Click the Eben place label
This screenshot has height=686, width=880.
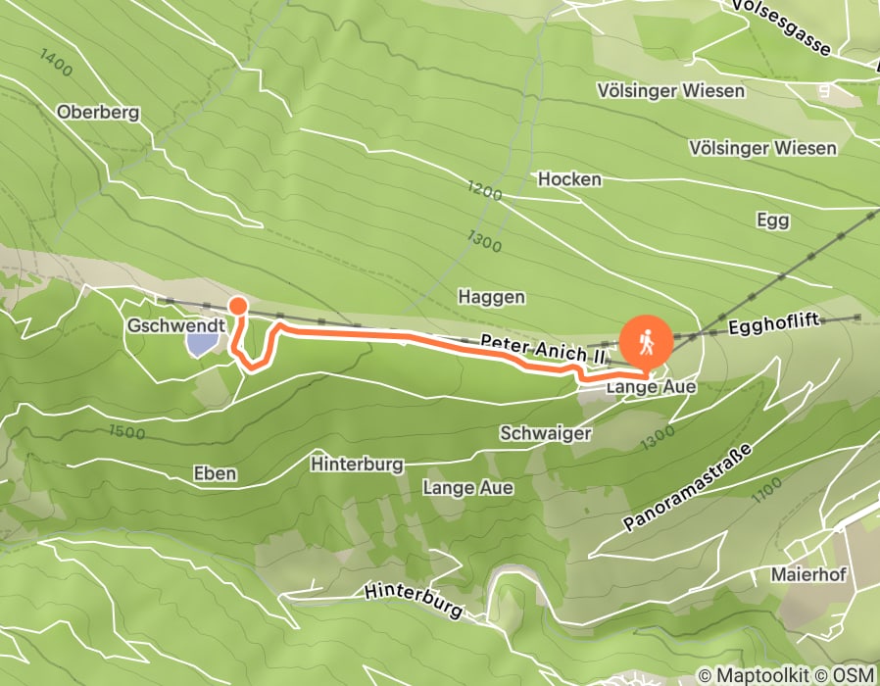click(215, 473)
